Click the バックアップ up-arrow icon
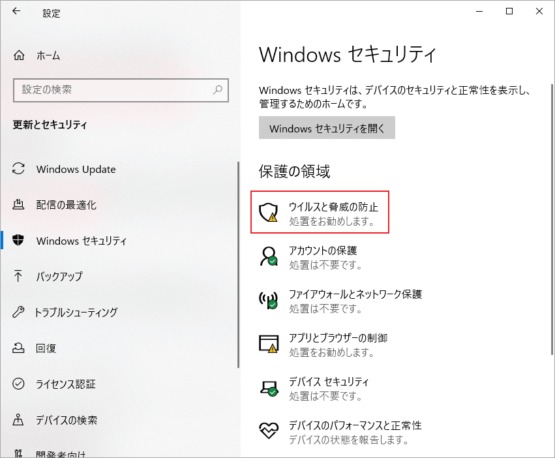This screenshot has height=458, width=555. coord(18,276)
